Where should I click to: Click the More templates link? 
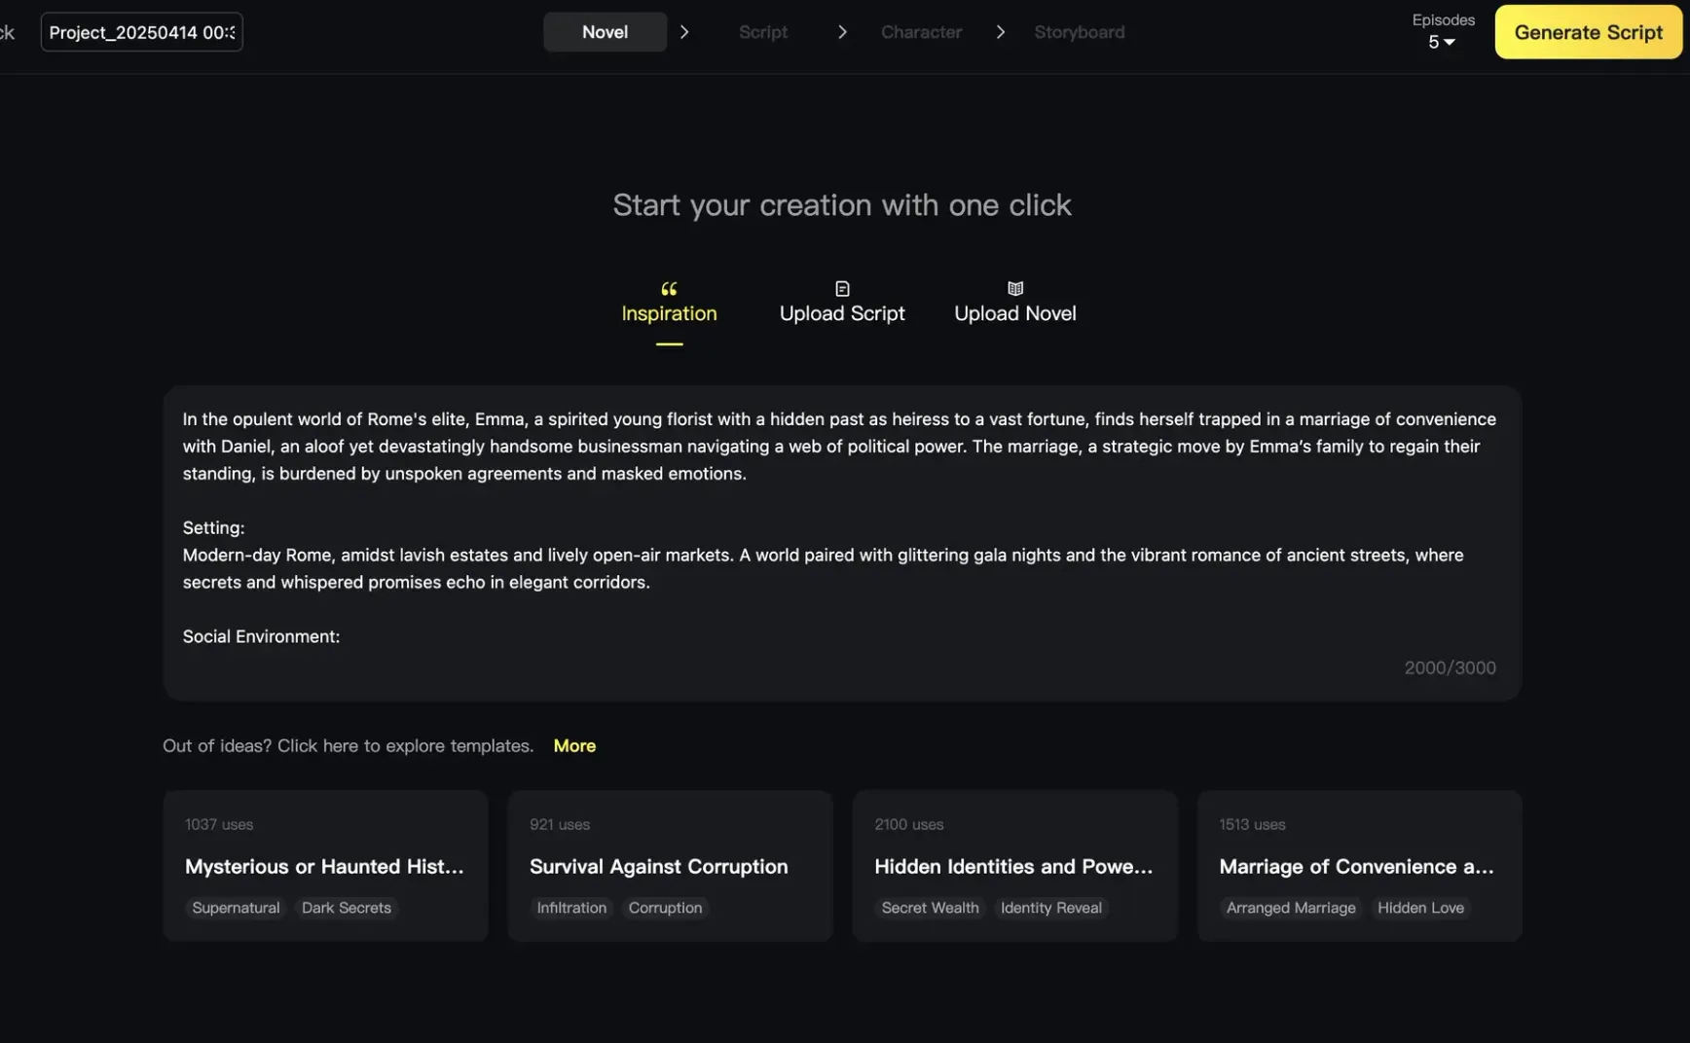pyautogui.click(x=574, y=746)
